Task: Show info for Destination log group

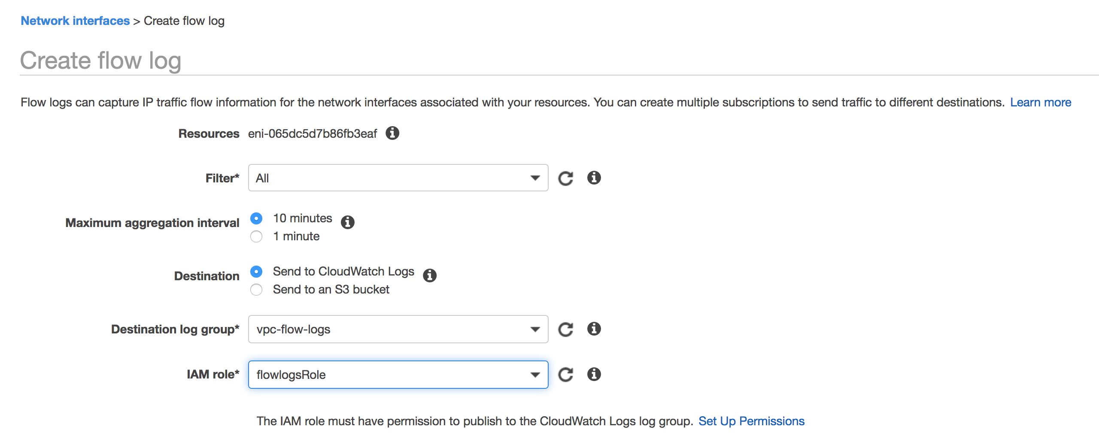Action: pyautogui.click(x=594, y=328)
